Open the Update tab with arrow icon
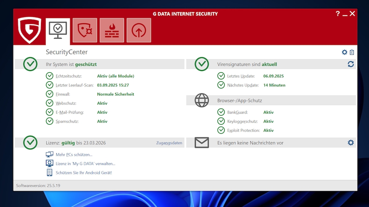Image resolution: width=369 pixels, height=207 pixels. tap(139, 30)
